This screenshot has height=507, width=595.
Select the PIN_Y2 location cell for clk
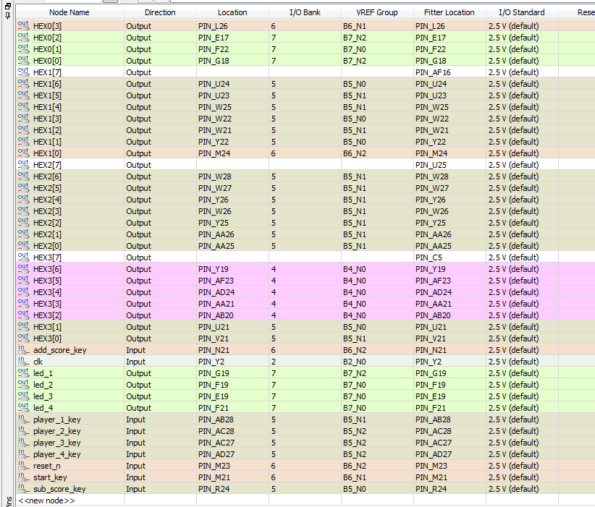pyautogui.click(x=232, y=362)
